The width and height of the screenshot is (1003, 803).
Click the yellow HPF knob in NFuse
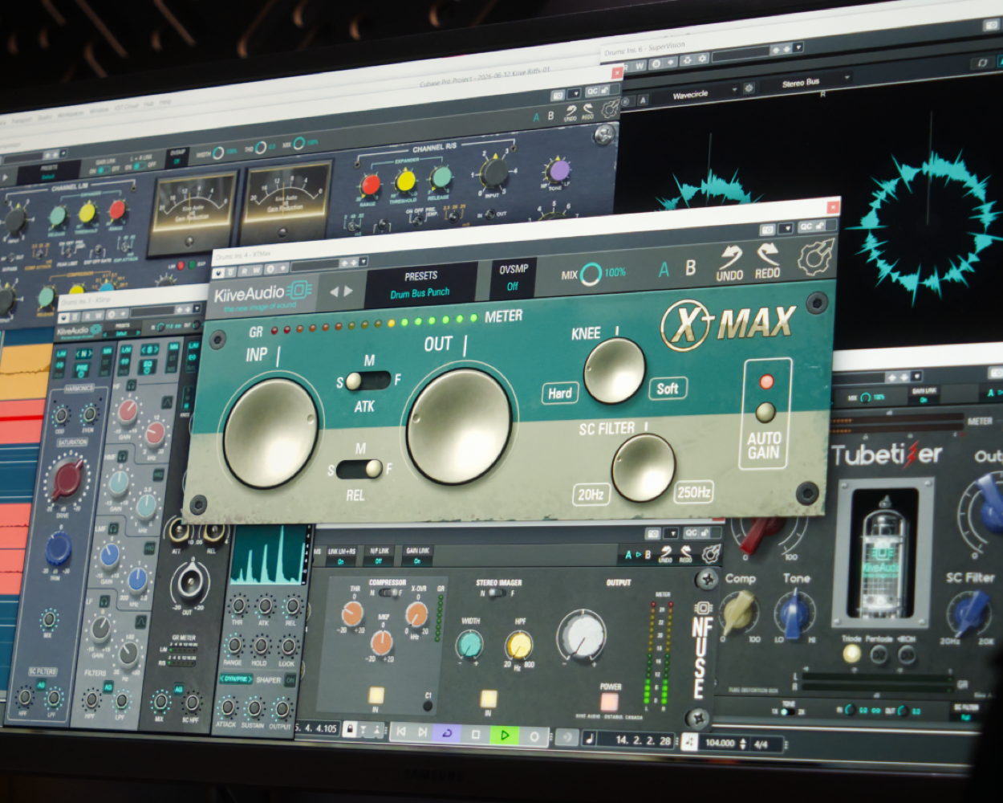coord(519,645)
